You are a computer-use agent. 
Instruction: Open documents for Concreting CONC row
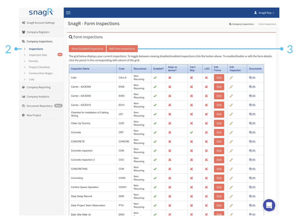pos(252,178)
